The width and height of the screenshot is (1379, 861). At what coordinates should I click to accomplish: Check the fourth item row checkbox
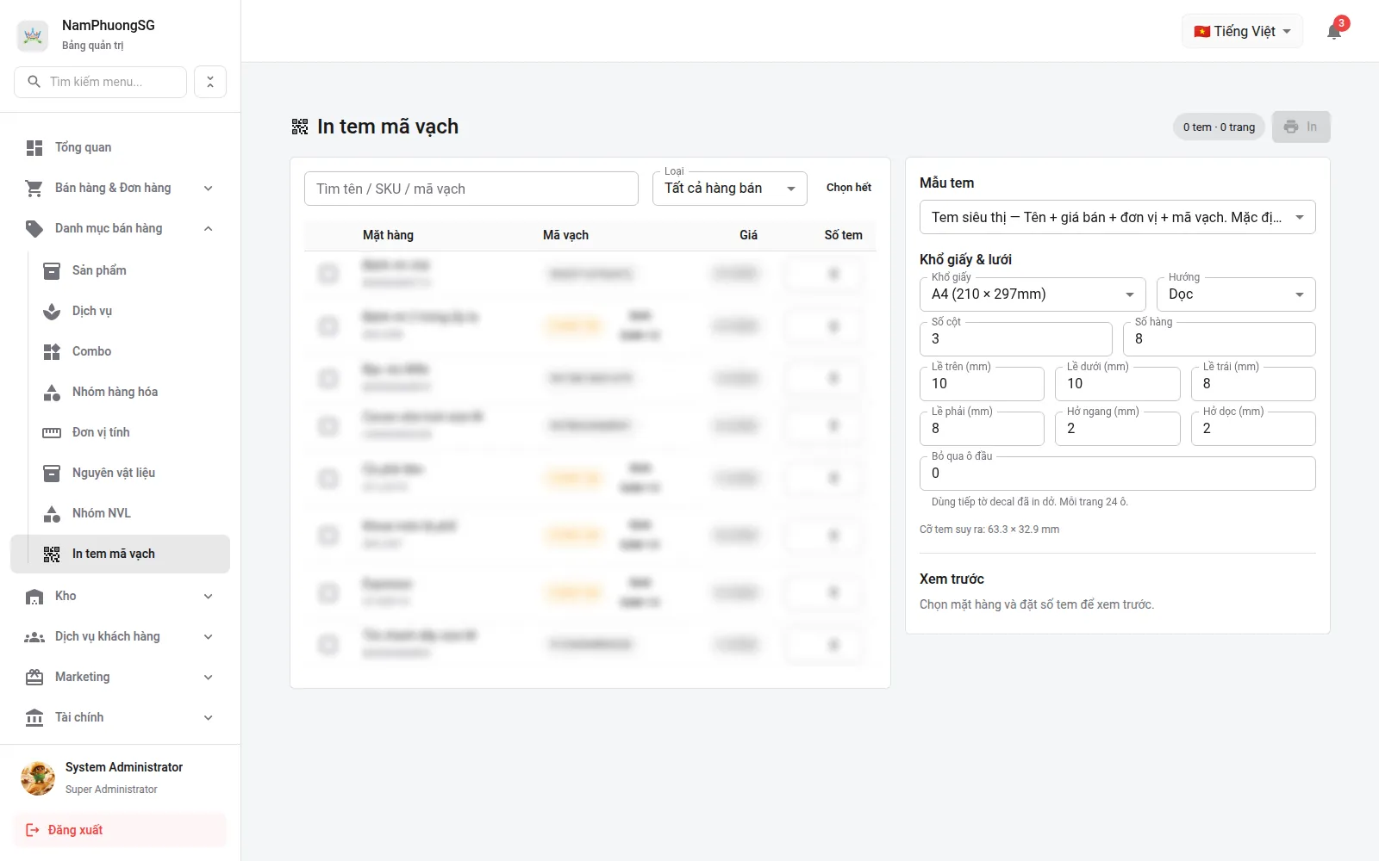coord(328,425)
